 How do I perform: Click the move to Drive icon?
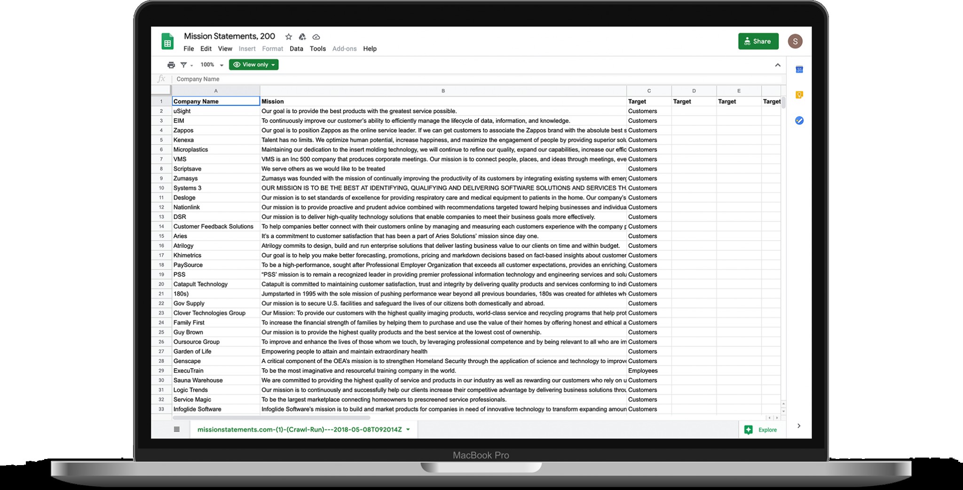[302, 37]
